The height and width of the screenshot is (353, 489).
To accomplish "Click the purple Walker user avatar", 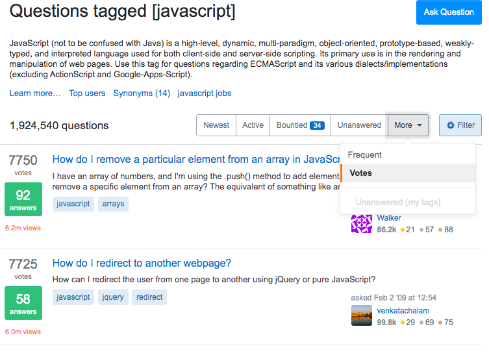I will point(361,223).
